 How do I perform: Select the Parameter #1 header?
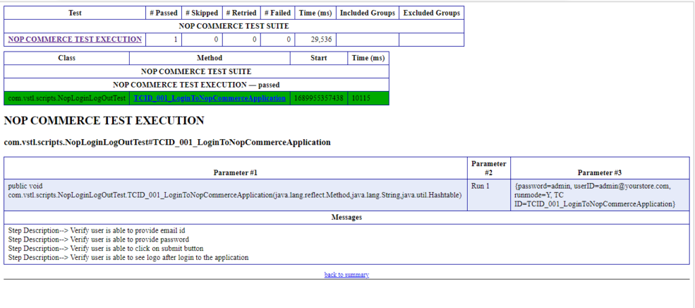(x=236, y=168)
